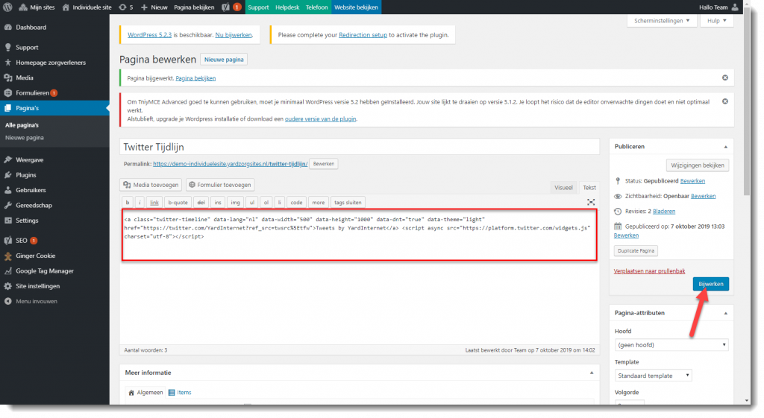The height and width of the screenshot is (418, 764).
Task: Toggle distraction-free fullscreen editor icon
Action: click(x=591, y=202)
